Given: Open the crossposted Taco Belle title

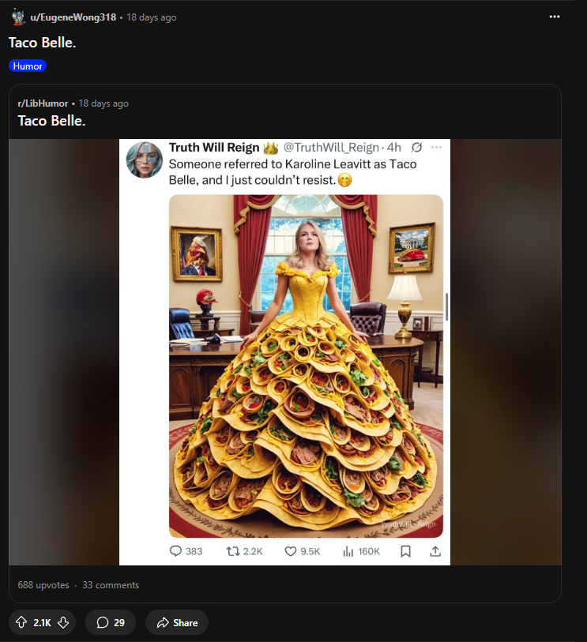Looking at the screenshot, I should coord(51,121).
